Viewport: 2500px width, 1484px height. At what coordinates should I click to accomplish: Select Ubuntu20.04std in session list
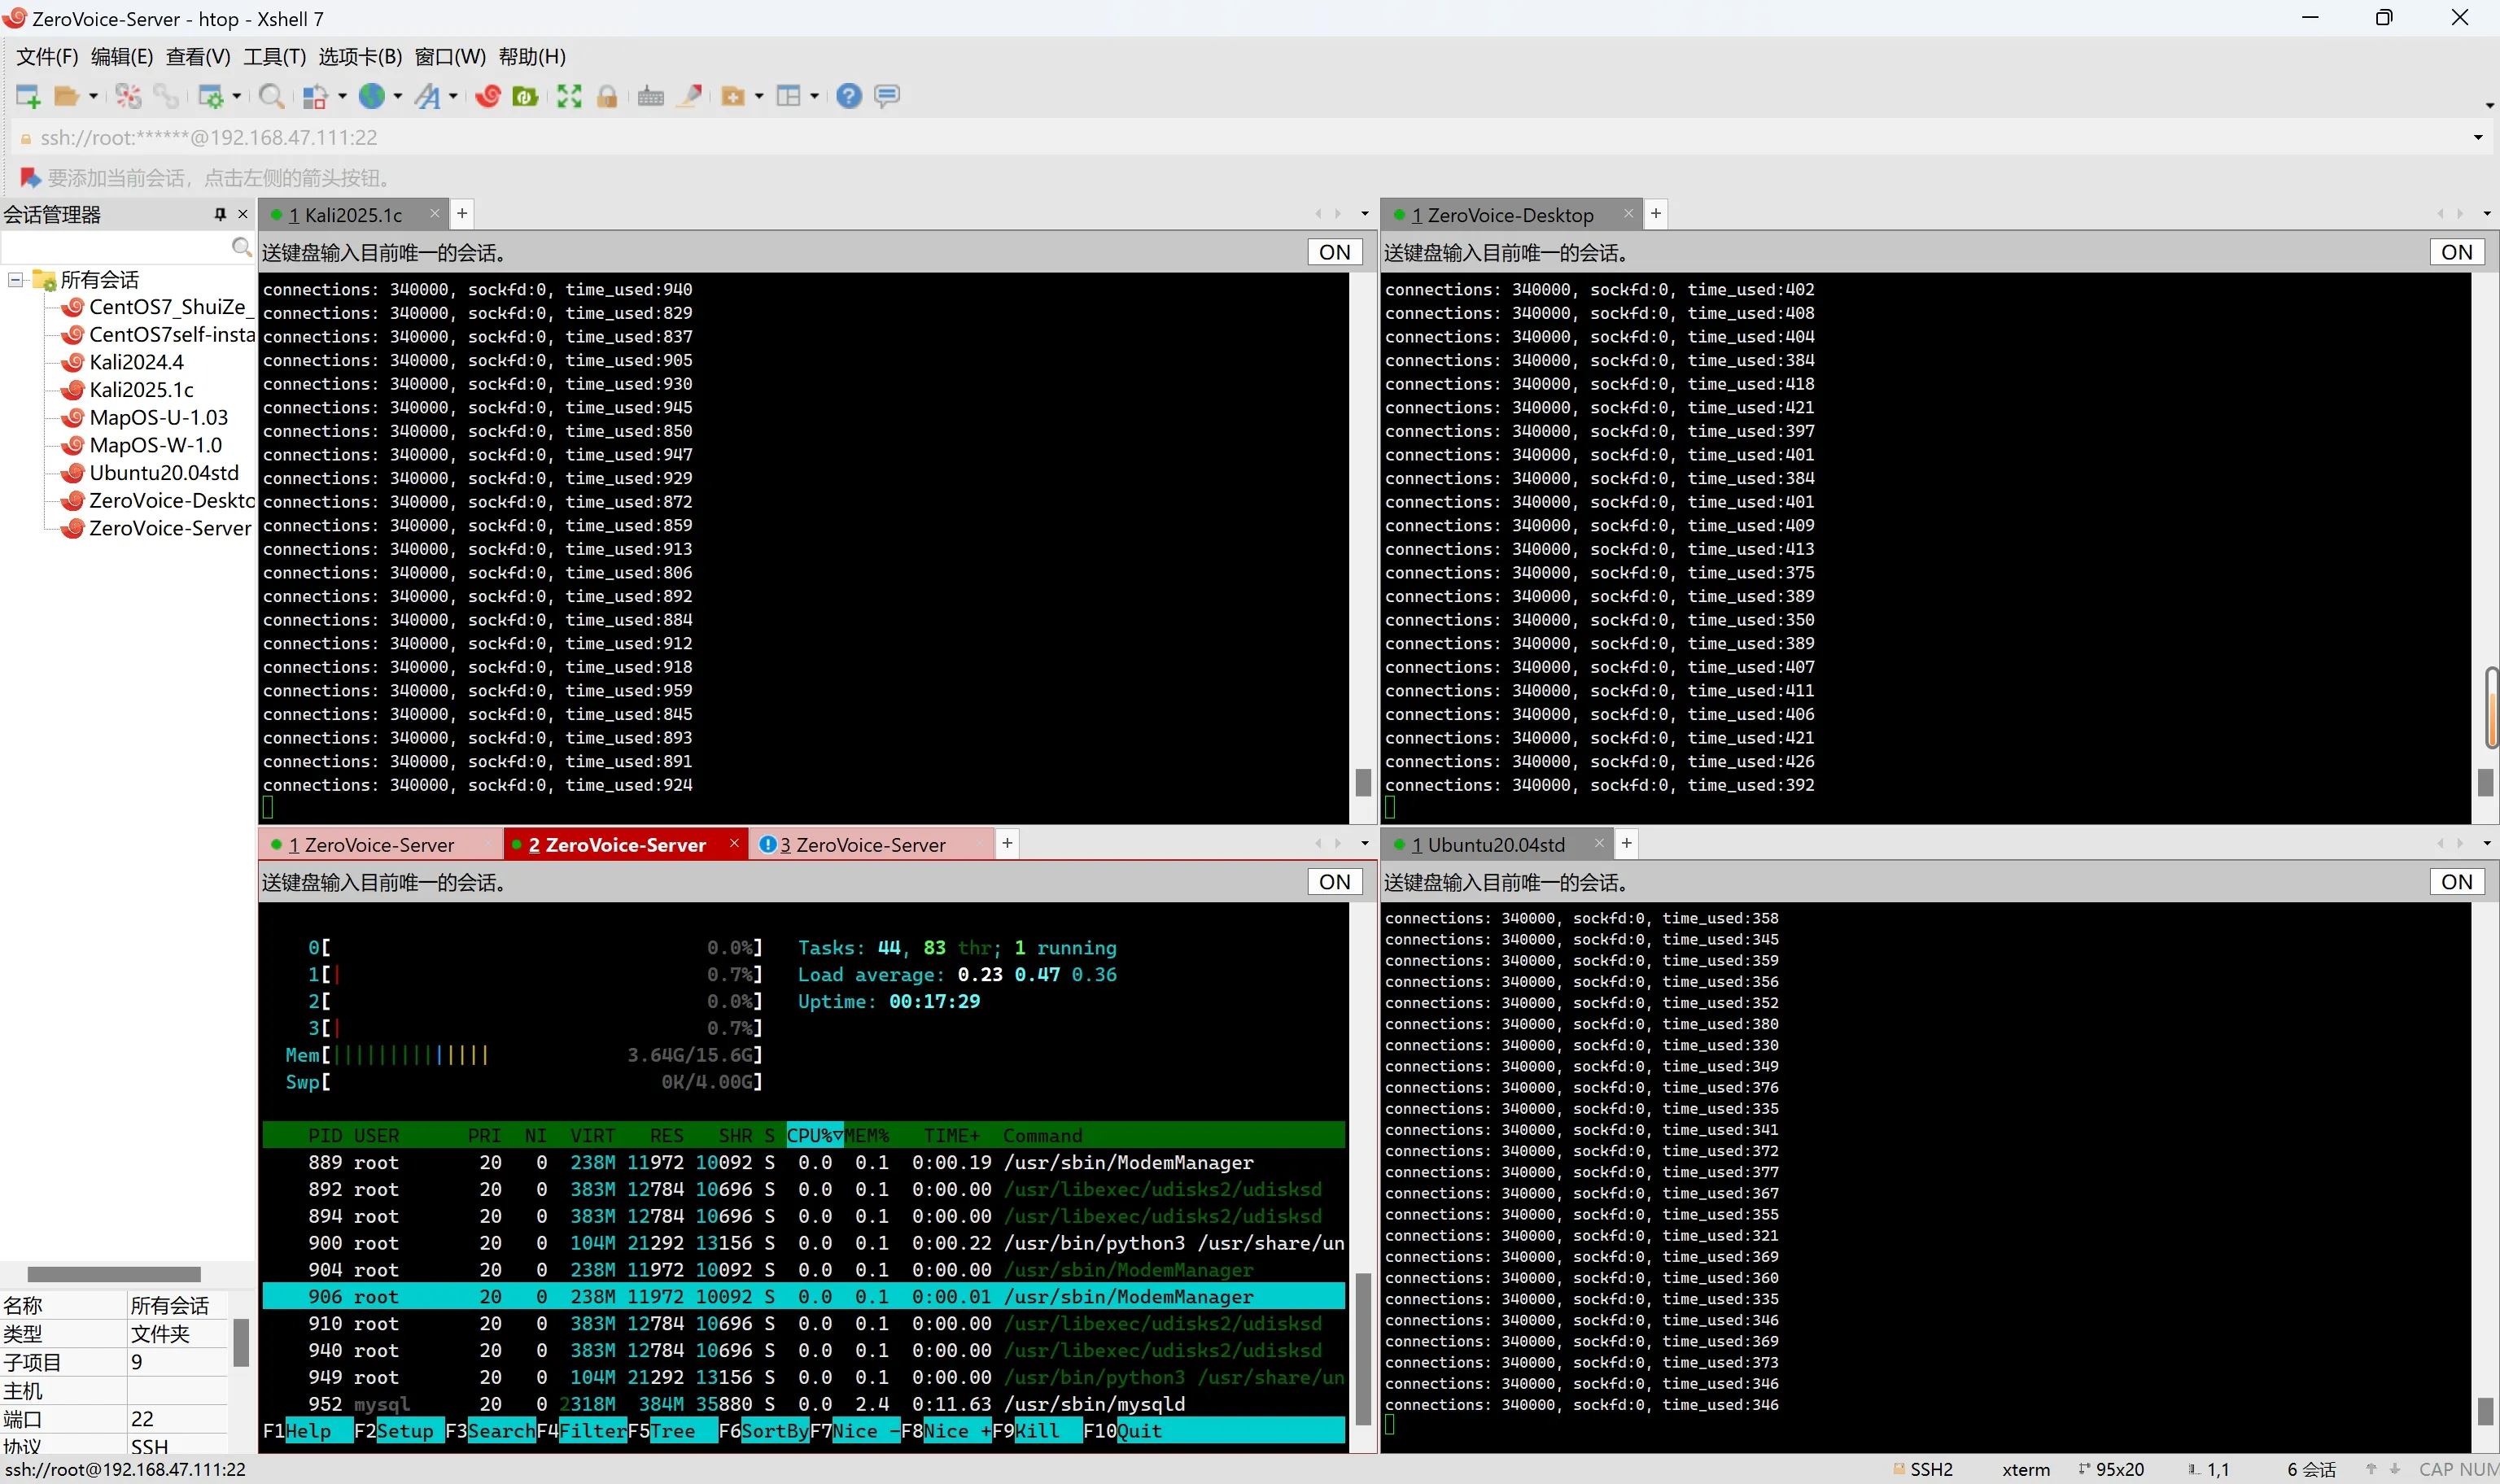(163, 473)
